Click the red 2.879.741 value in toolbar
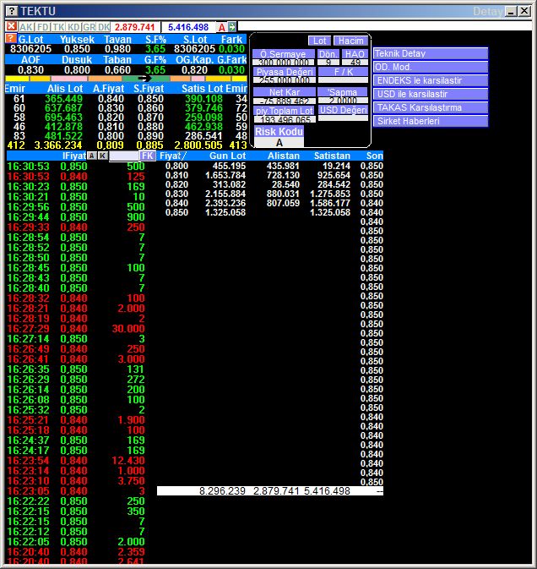Image resolution: width=537 pixels, height=569 pixels. 135,27
